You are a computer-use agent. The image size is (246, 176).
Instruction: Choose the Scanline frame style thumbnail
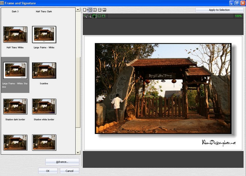pyautogui.click(x=44, y=71)
